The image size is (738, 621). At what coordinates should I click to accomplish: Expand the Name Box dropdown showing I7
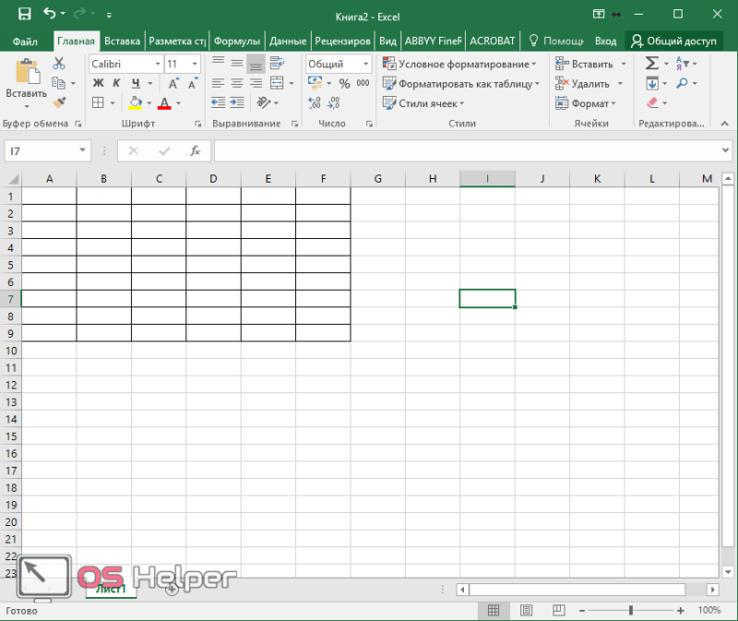pyautogui.click(x=82, y=150)
